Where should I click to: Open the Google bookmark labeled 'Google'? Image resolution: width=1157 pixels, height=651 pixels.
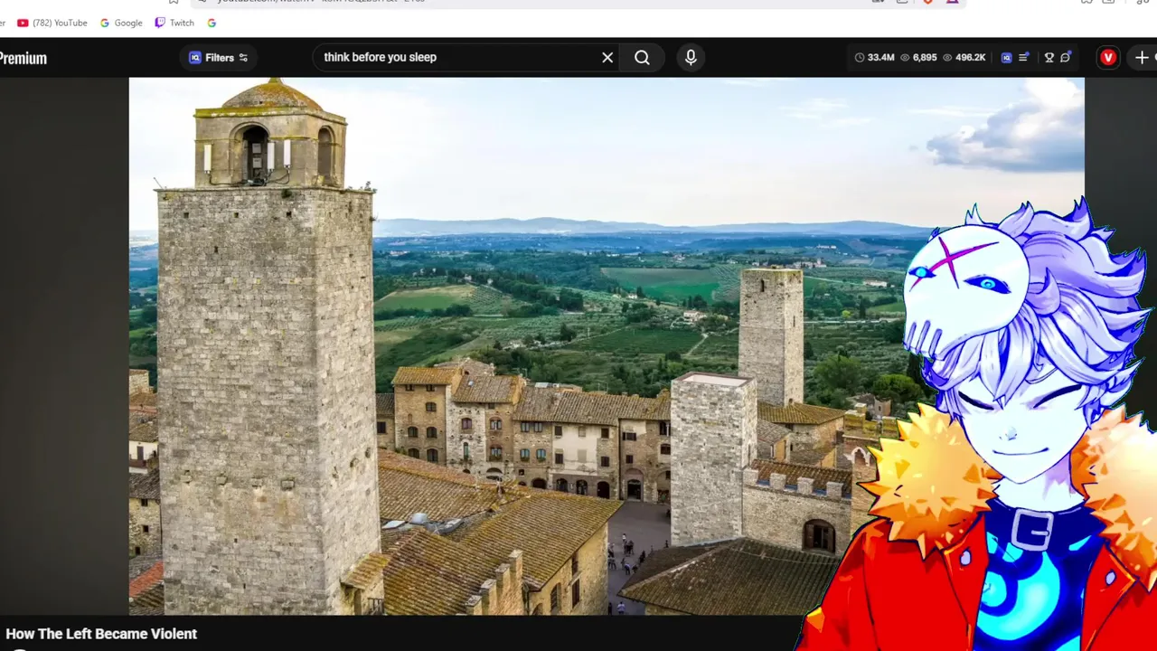121,23
